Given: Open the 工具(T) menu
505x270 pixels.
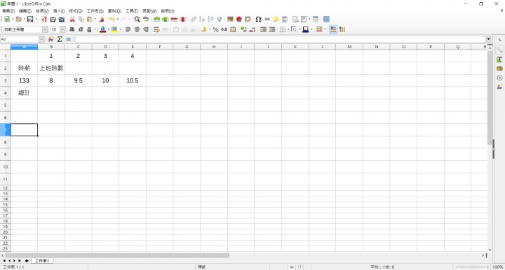Looking at the screenshot, I should (131, 11).
